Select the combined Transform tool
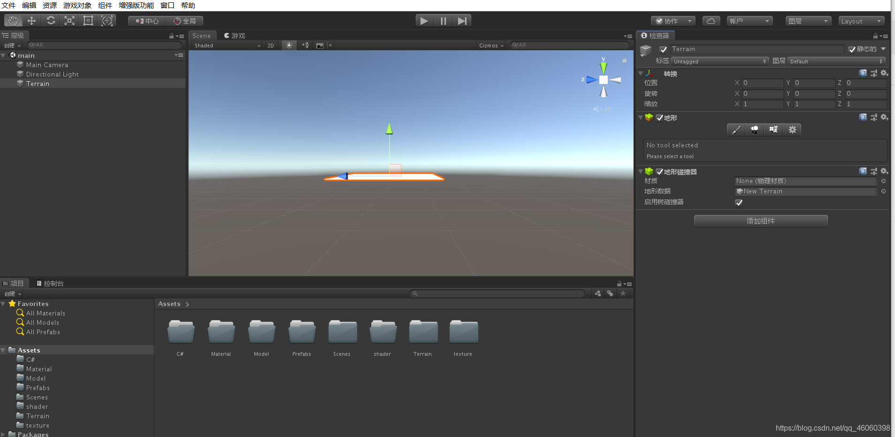The image size is (895, 437). (x=107, y=21)
